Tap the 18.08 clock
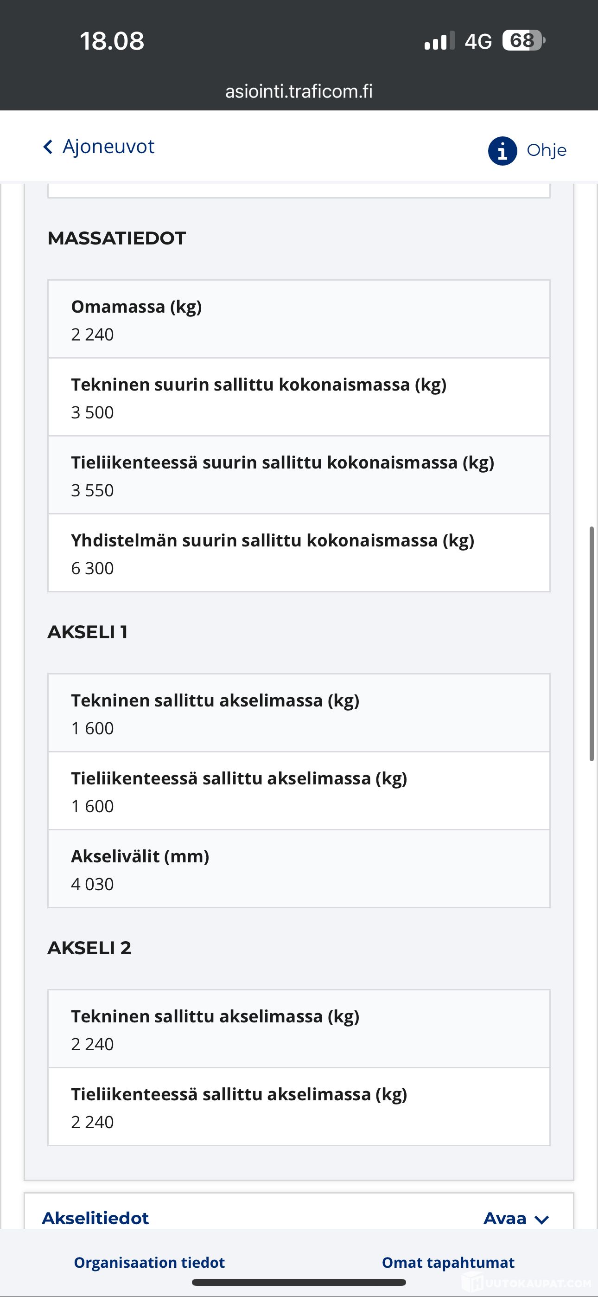Screen dimensions: 598x1297 [x=112, y=41]
